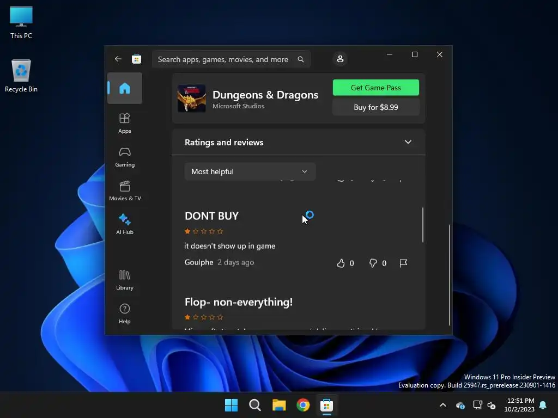Click the star rating of the DONT BUY review

[204, 231]
